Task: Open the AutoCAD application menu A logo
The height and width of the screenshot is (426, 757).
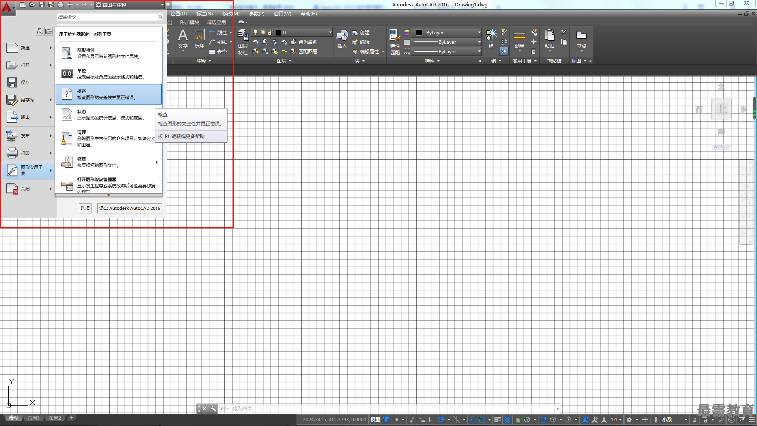Action: pyautogui.click(x=7, y=7)
